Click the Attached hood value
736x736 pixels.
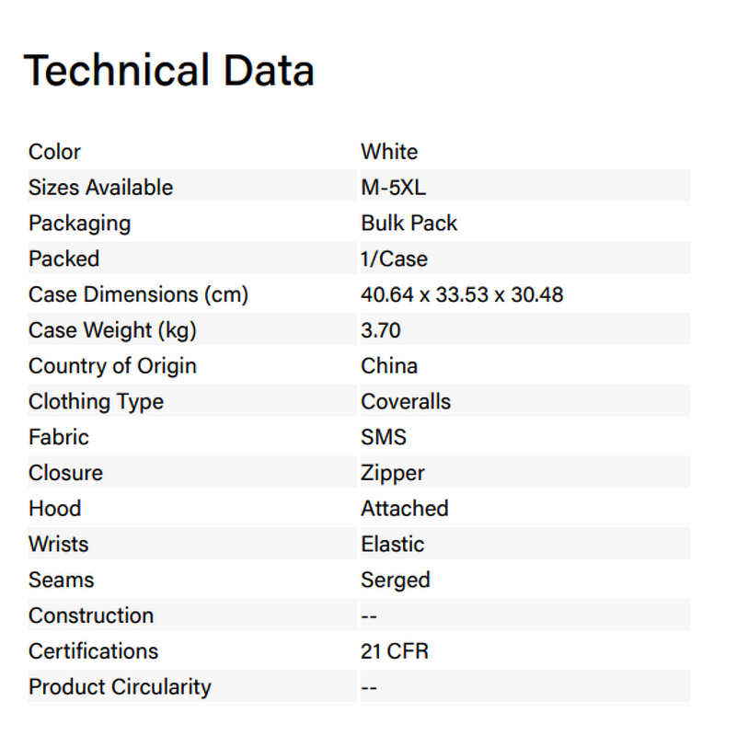pos(405,509)
